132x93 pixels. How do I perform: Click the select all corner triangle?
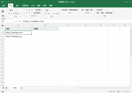pyautogui.click(x=2, y=25)
